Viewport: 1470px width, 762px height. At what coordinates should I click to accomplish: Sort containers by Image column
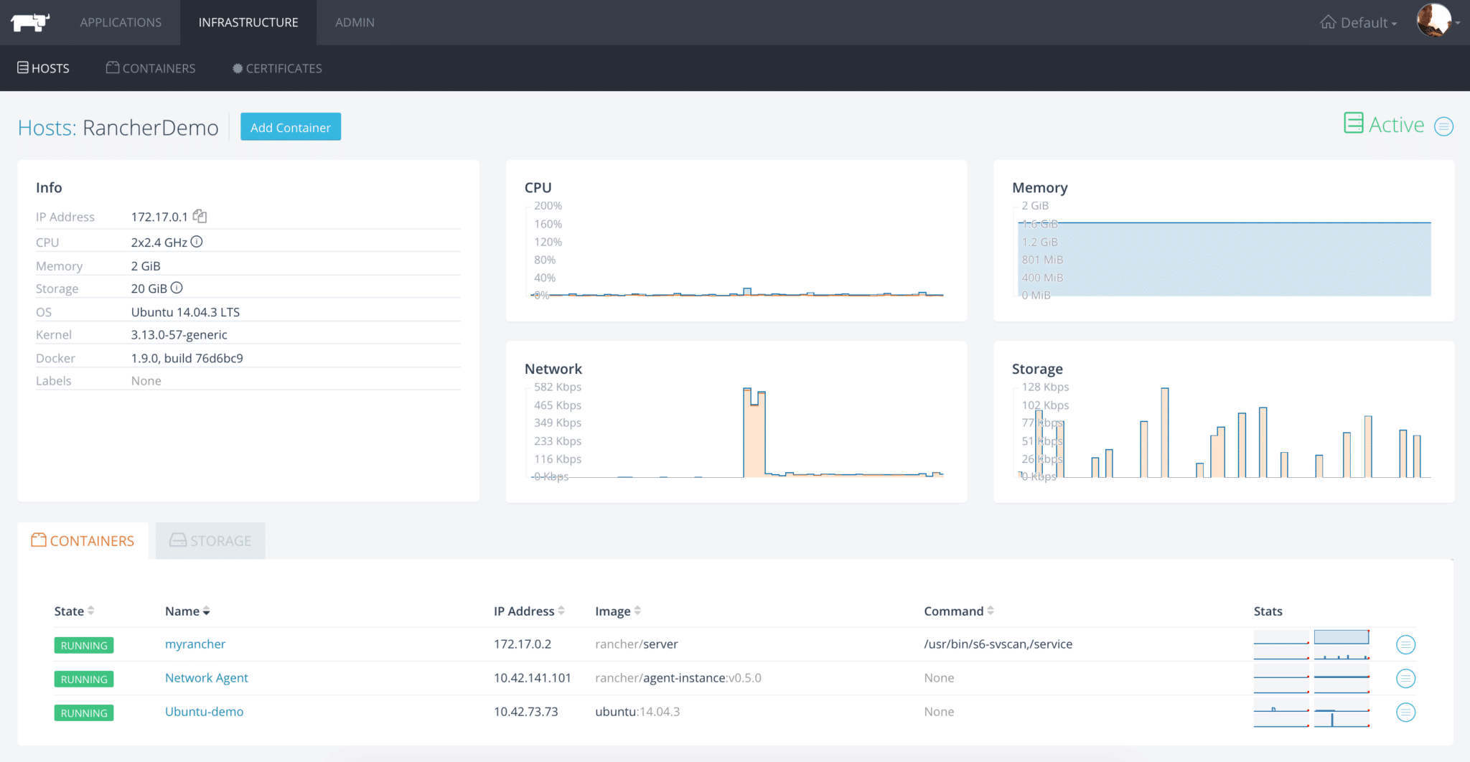pos(617,611)
